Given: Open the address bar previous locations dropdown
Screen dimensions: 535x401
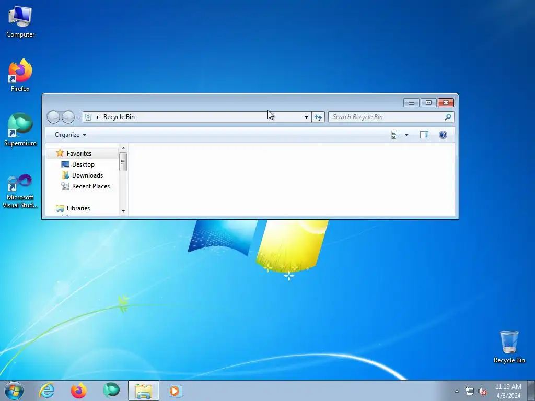Looking at the screenshot, I should [x=306, y=117].
